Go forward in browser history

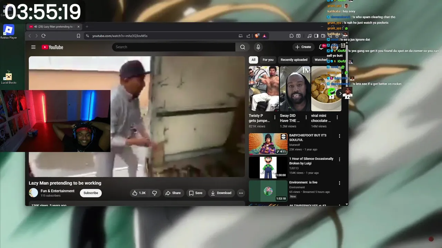coord(37,36)
